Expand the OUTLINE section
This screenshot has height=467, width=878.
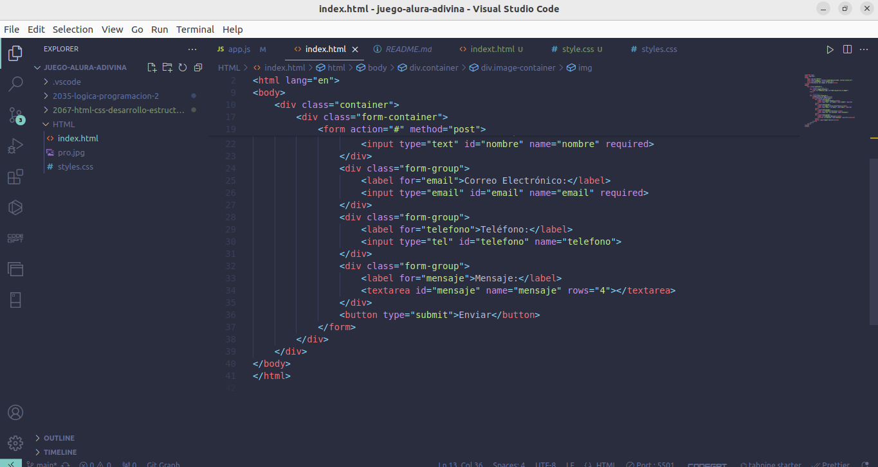(59, 438)
